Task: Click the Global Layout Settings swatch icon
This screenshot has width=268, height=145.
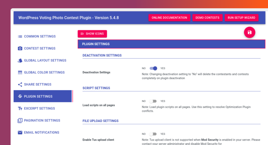Action: 20,60
